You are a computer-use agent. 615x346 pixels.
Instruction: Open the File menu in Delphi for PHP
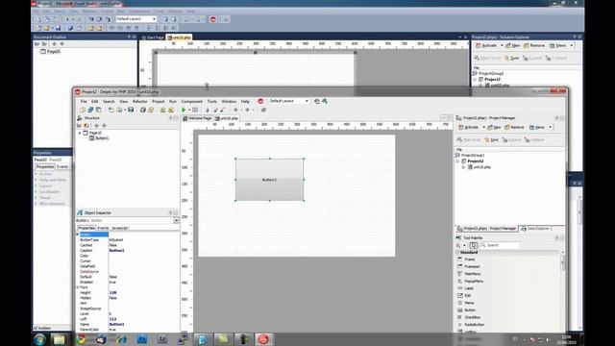point(84,101)
